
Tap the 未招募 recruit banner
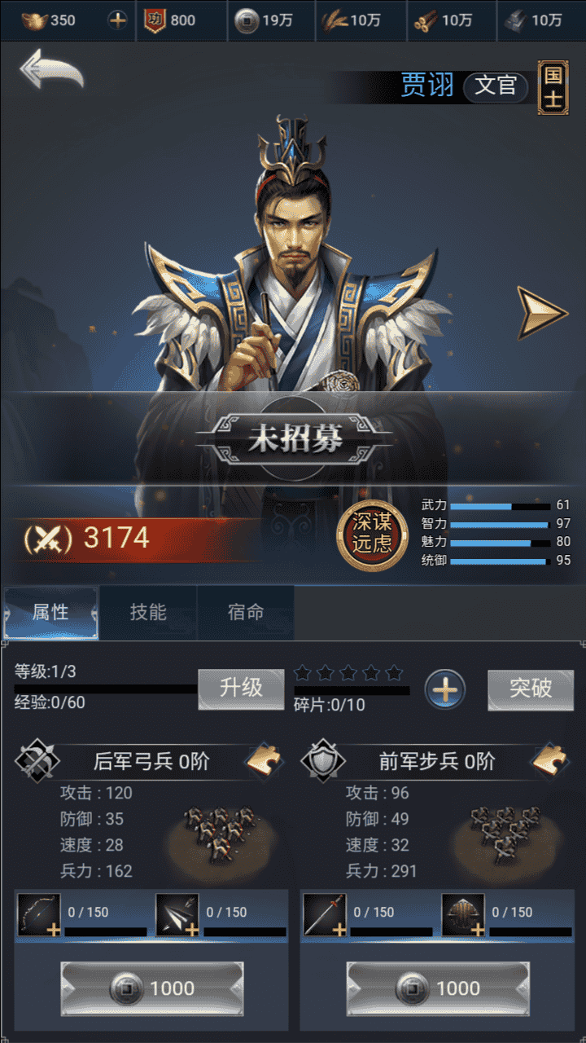295,440
